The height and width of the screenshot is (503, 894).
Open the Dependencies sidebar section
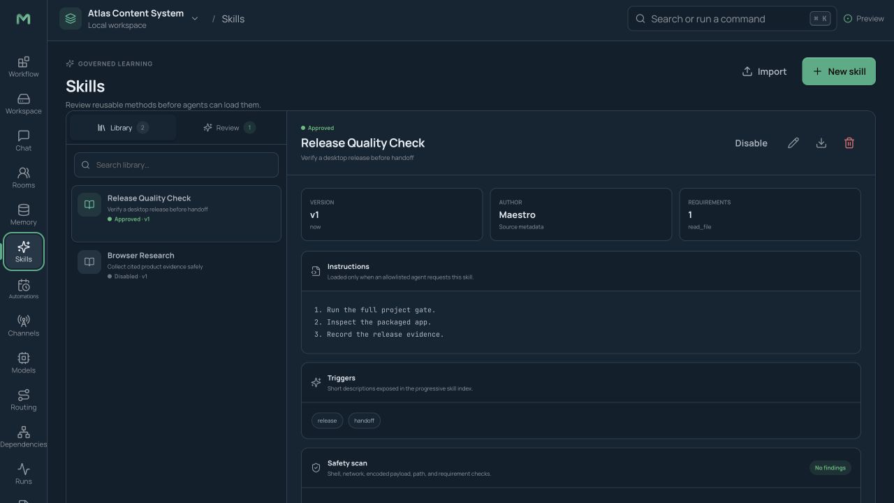point(23,437)
